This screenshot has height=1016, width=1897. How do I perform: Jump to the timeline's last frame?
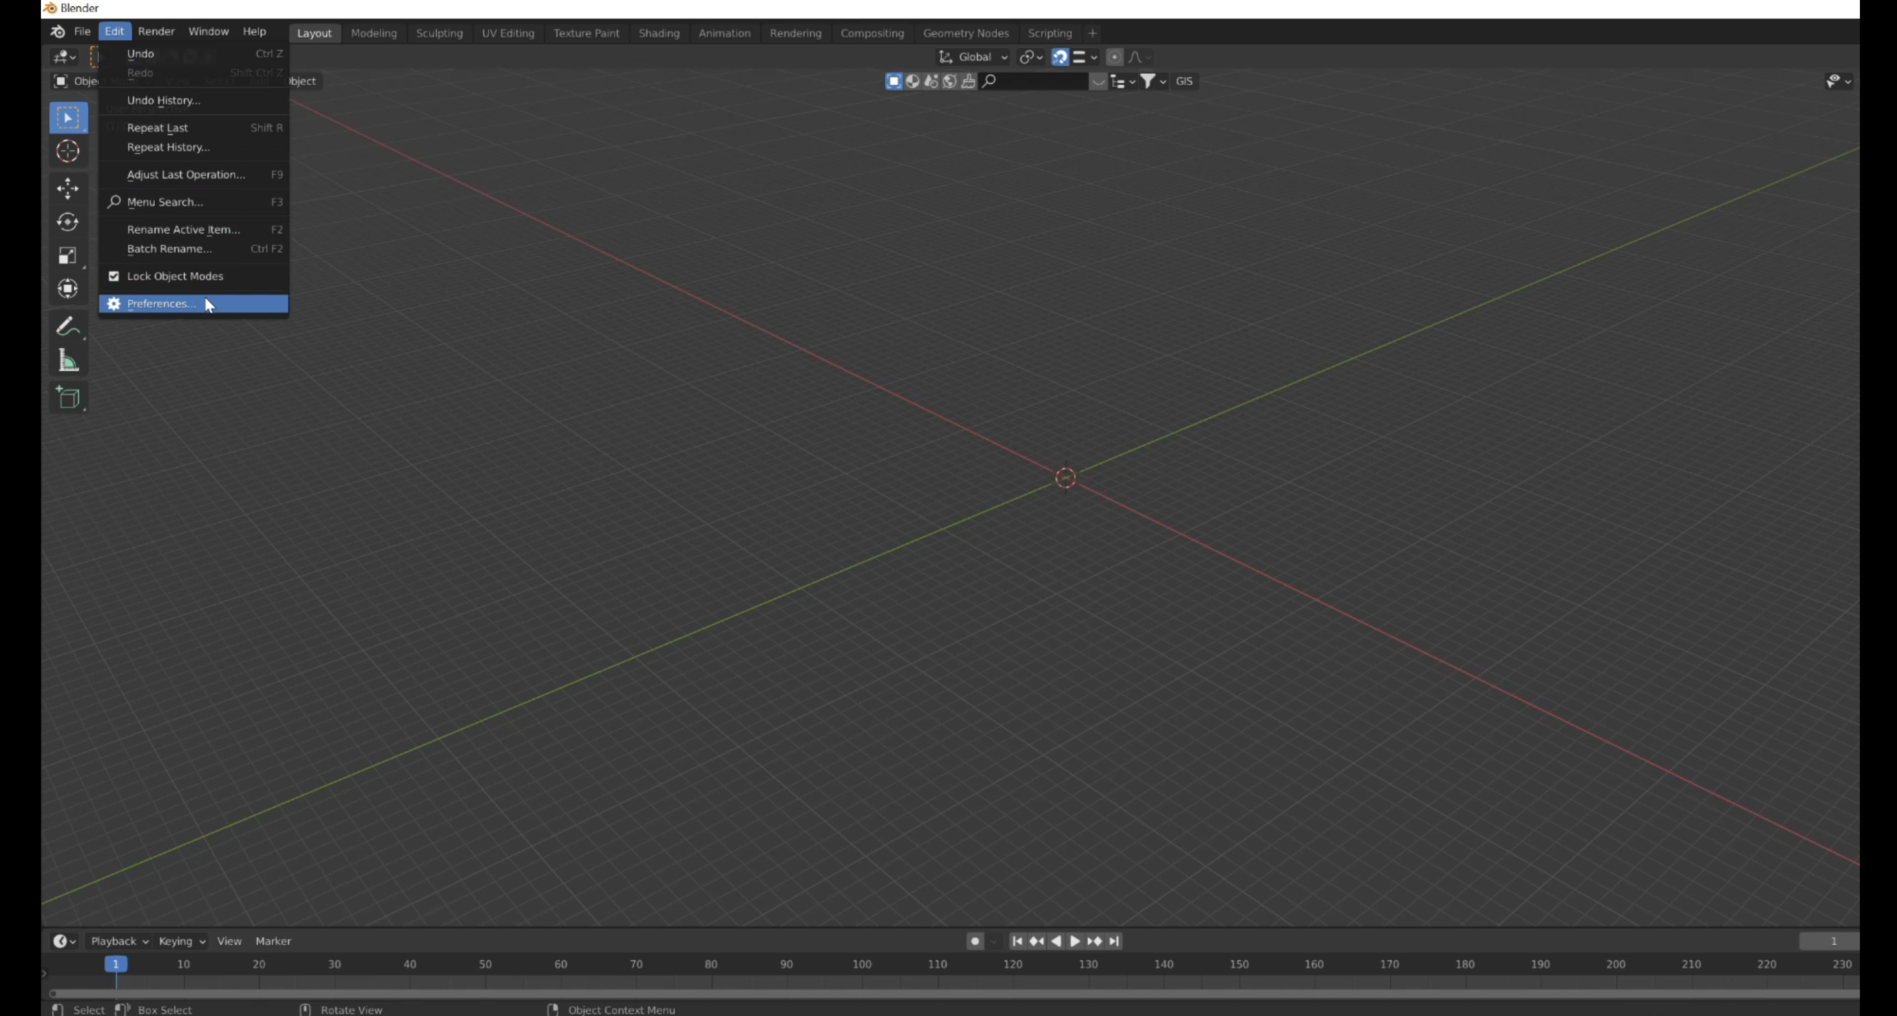point(1114,941)
